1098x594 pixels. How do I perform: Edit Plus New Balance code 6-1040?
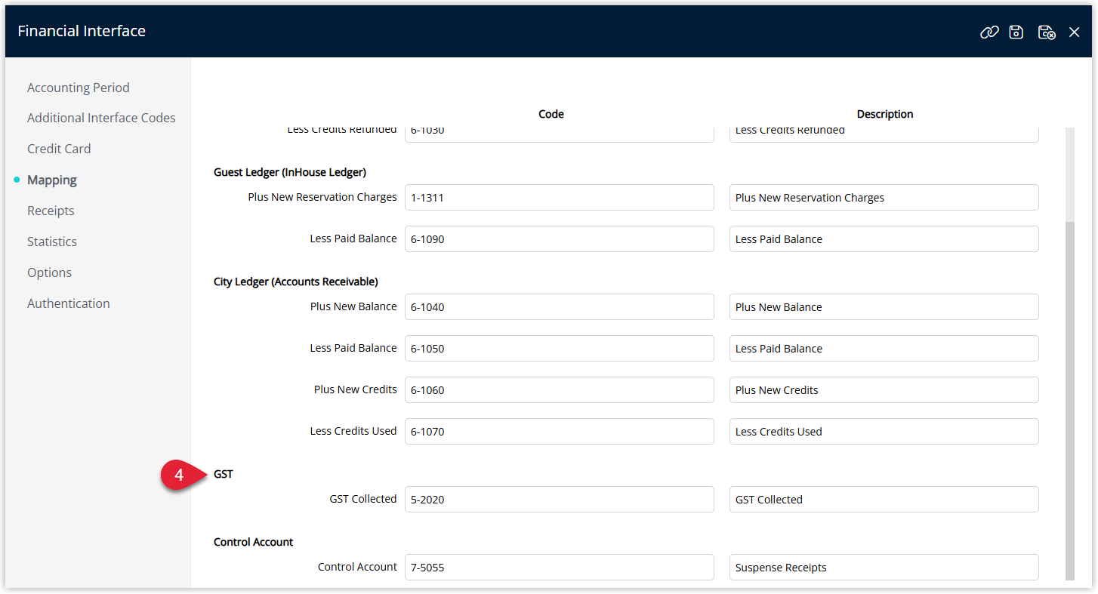pos(559,307)
